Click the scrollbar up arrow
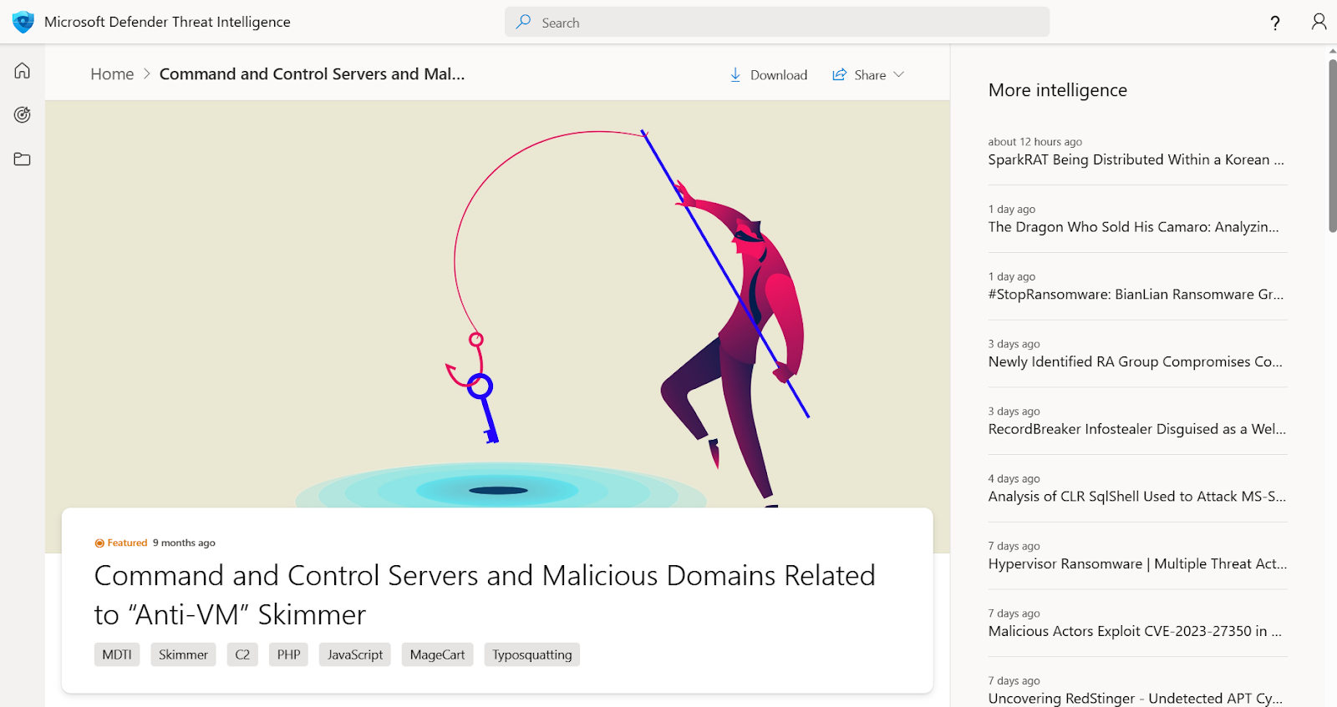Image resolution: width=1337 pixels, height=707 pixels. coord(1333,50)
